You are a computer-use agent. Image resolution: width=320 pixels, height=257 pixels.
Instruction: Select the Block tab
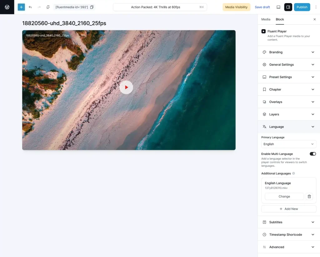[x=280, y=19]
